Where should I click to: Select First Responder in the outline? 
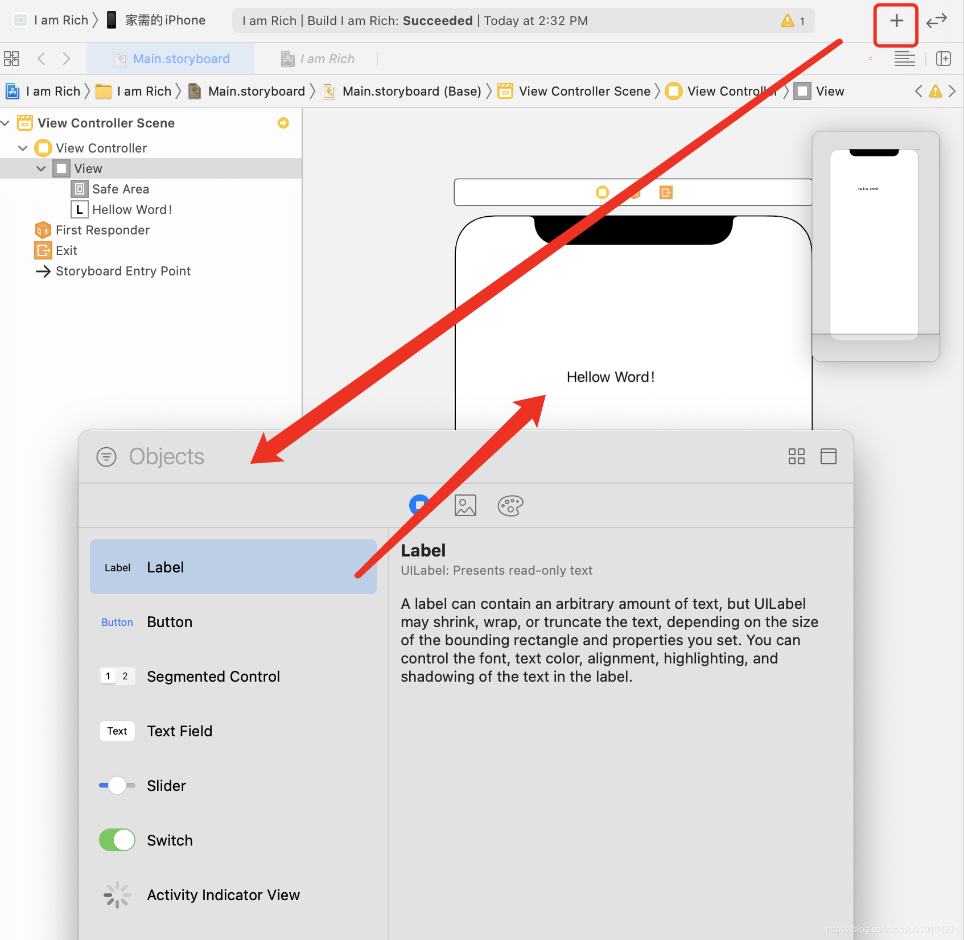[151, 230]
